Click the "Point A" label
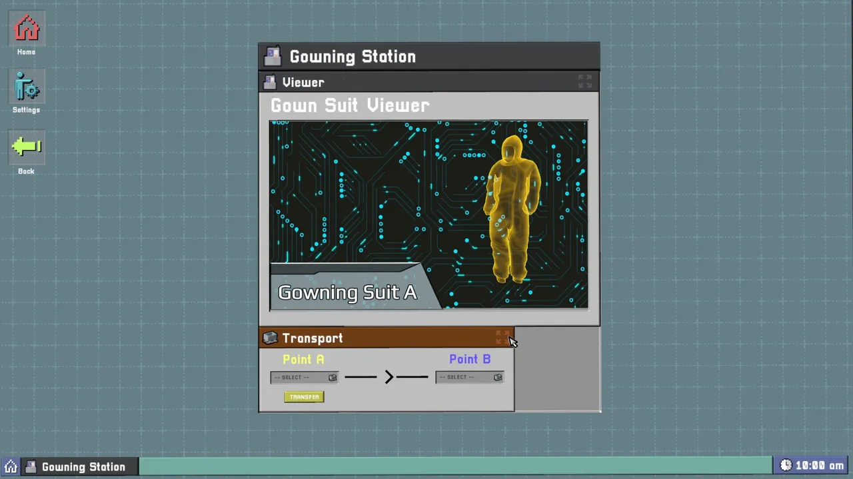 point(303,359)
